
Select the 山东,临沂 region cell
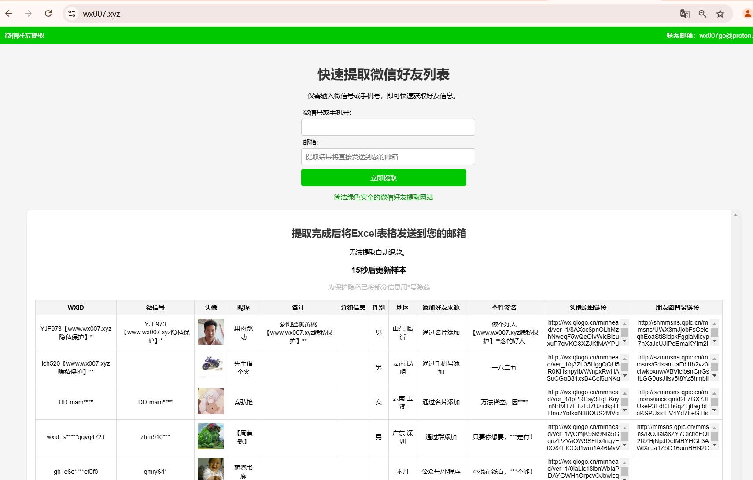click(x=402, y=333)
